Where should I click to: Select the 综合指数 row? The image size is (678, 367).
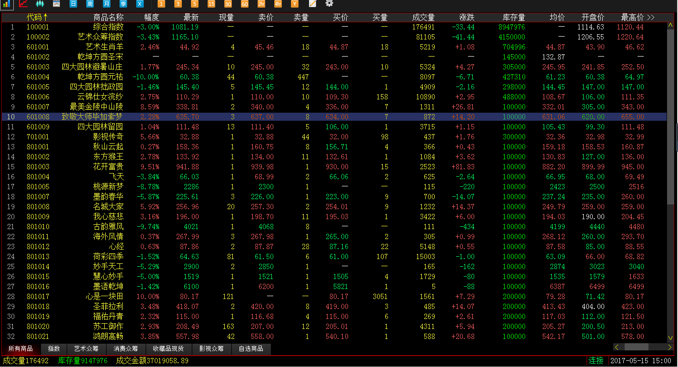[334, 27]
